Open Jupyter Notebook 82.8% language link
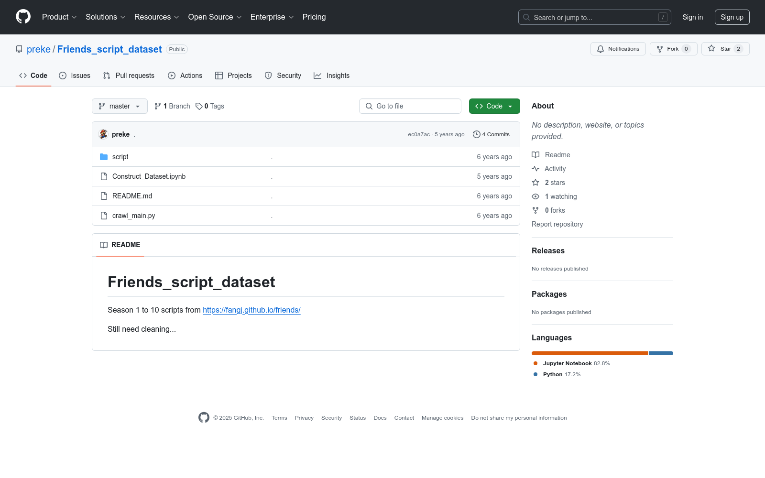This screenshot has width=765, height=478. click(572, 363)
